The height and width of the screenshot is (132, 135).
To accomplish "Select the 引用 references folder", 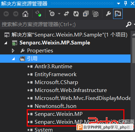I will pos(32,59).
